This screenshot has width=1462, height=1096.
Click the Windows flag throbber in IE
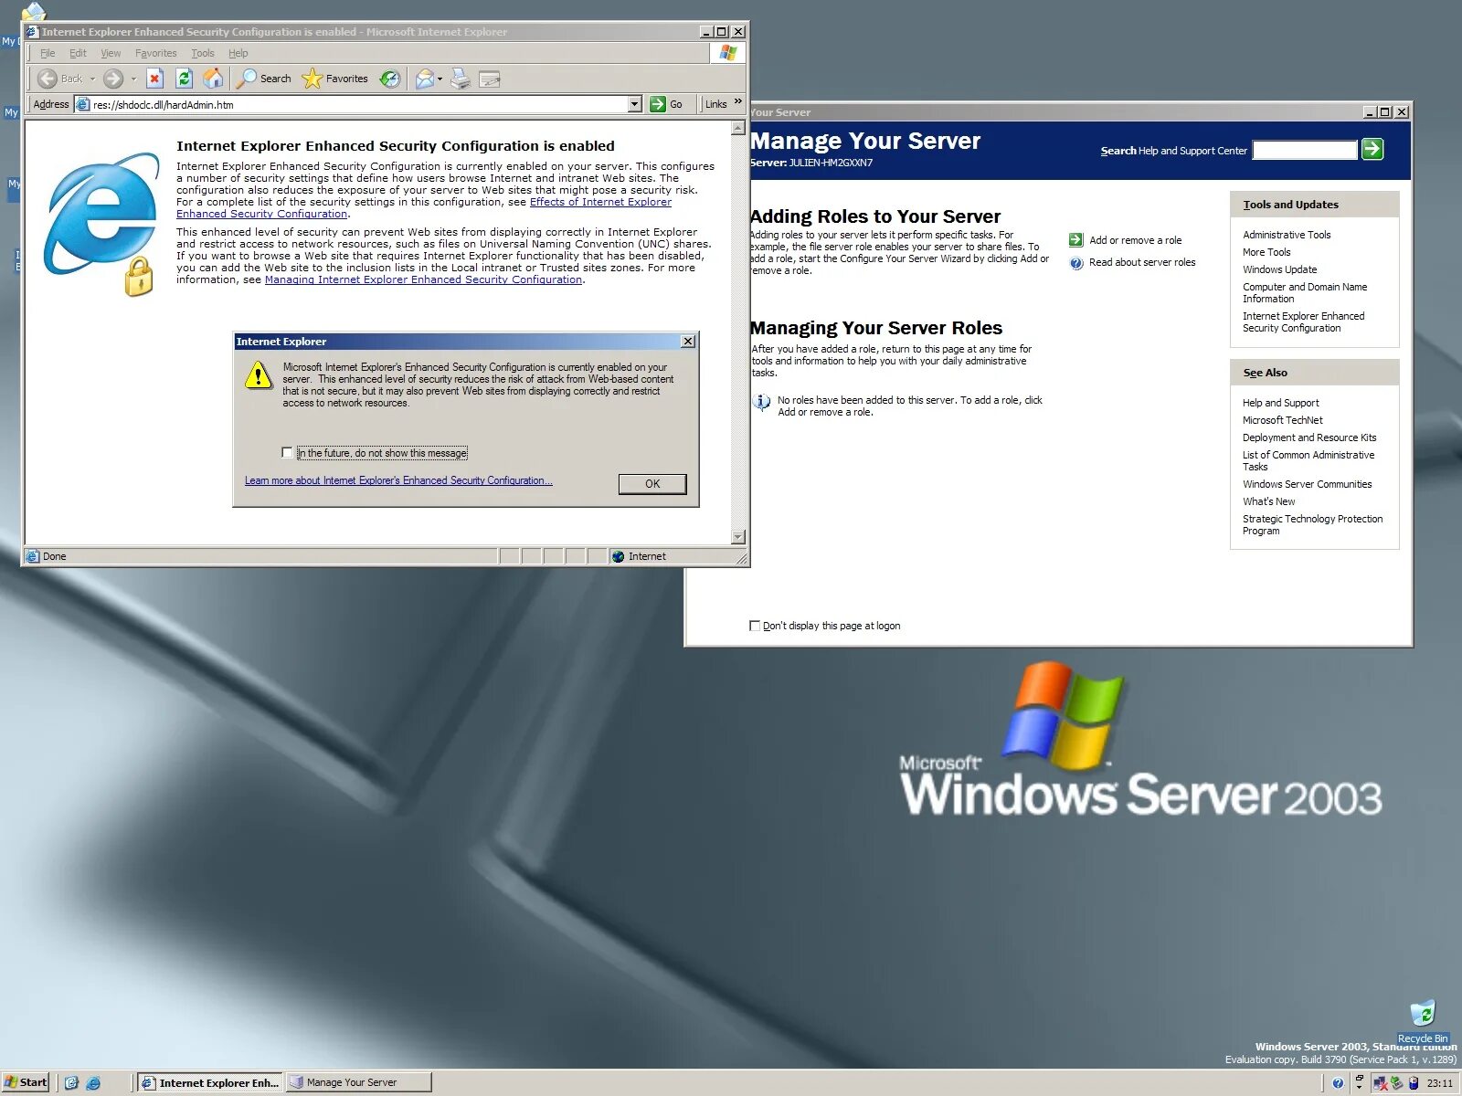(x=728, y=53)
